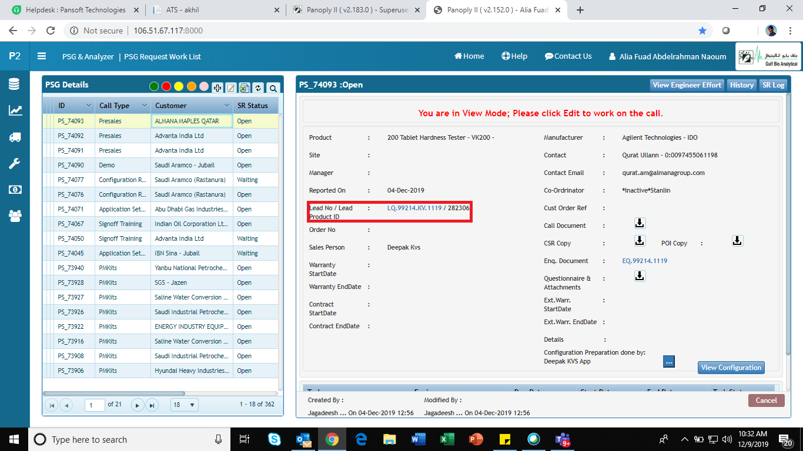803x451 pixels.
Task: Open the Customer column dropdown
Action: pyautogui.click(x=227, y=105)
